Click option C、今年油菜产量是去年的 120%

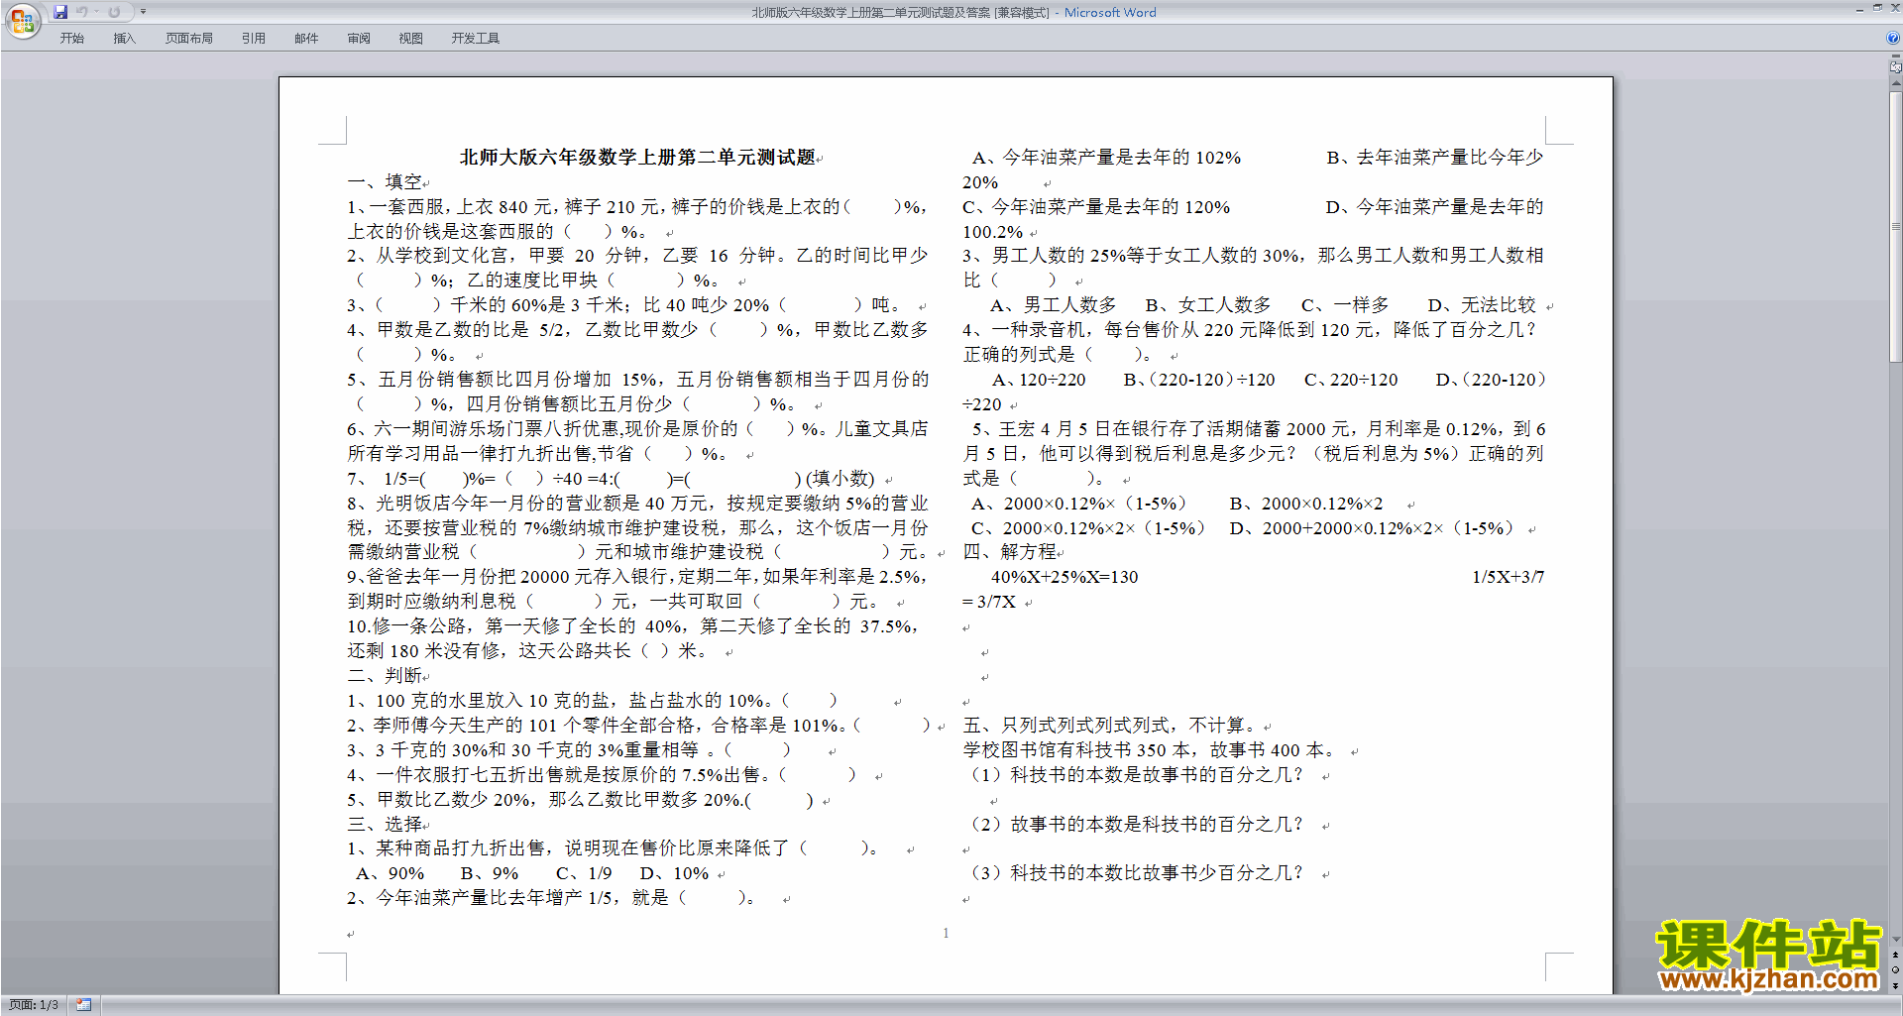point(1096,207)
